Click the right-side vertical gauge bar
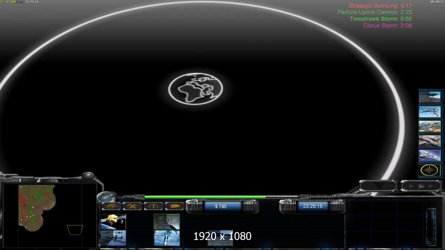The width and height of the screenshot is (445, 250). point(431,227)
